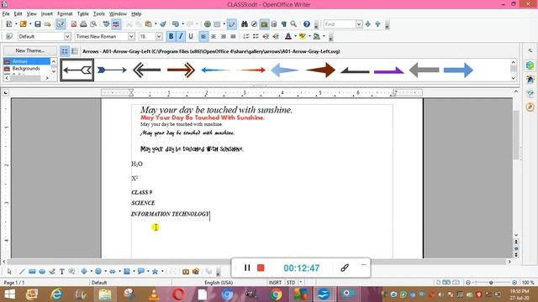Select the Callouts drawing tool

click(140, 272)
